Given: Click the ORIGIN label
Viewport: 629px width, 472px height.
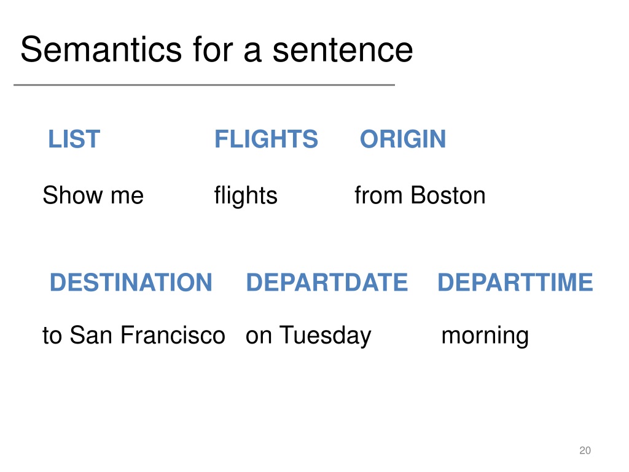Looking at the screenshot, I should click(x=403, y=139).
